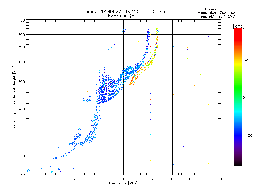Image resolution: width=260 pixels, height=195 pixels.
Task: Click the 'mean, sd,X: 95.1, 26.7' line
Action: (216, 16)
